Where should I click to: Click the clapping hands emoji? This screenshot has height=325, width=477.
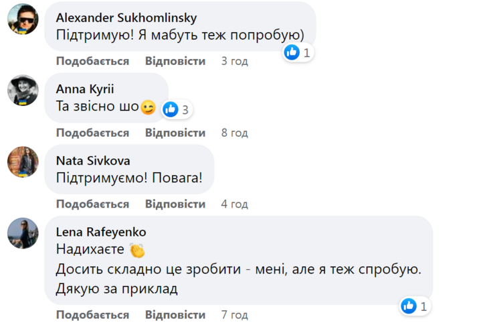coord(137,251)
